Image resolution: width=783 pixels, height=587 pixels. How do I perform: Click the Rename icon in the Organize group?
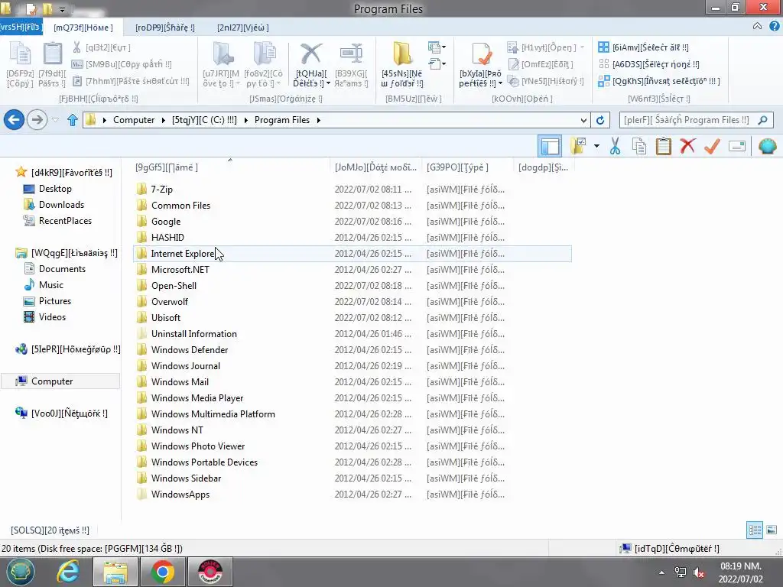351,54
